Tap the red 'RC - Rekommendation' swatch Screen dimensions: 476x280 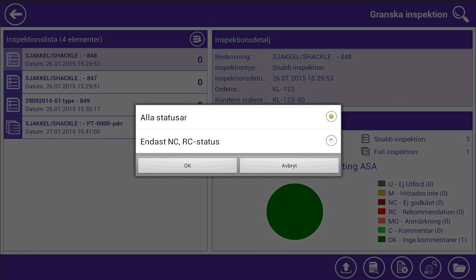[381, 212]
